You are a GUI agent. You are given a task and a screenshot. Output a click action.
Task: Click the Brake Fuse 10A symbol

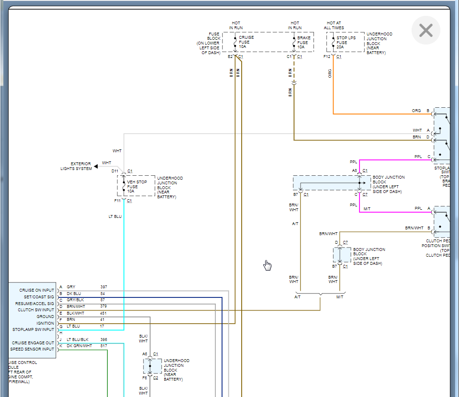[293, 43]
